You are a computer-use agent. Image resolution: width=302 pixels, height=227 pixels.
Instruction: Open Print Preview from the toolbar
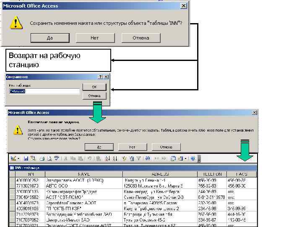(x=49, y=158)
